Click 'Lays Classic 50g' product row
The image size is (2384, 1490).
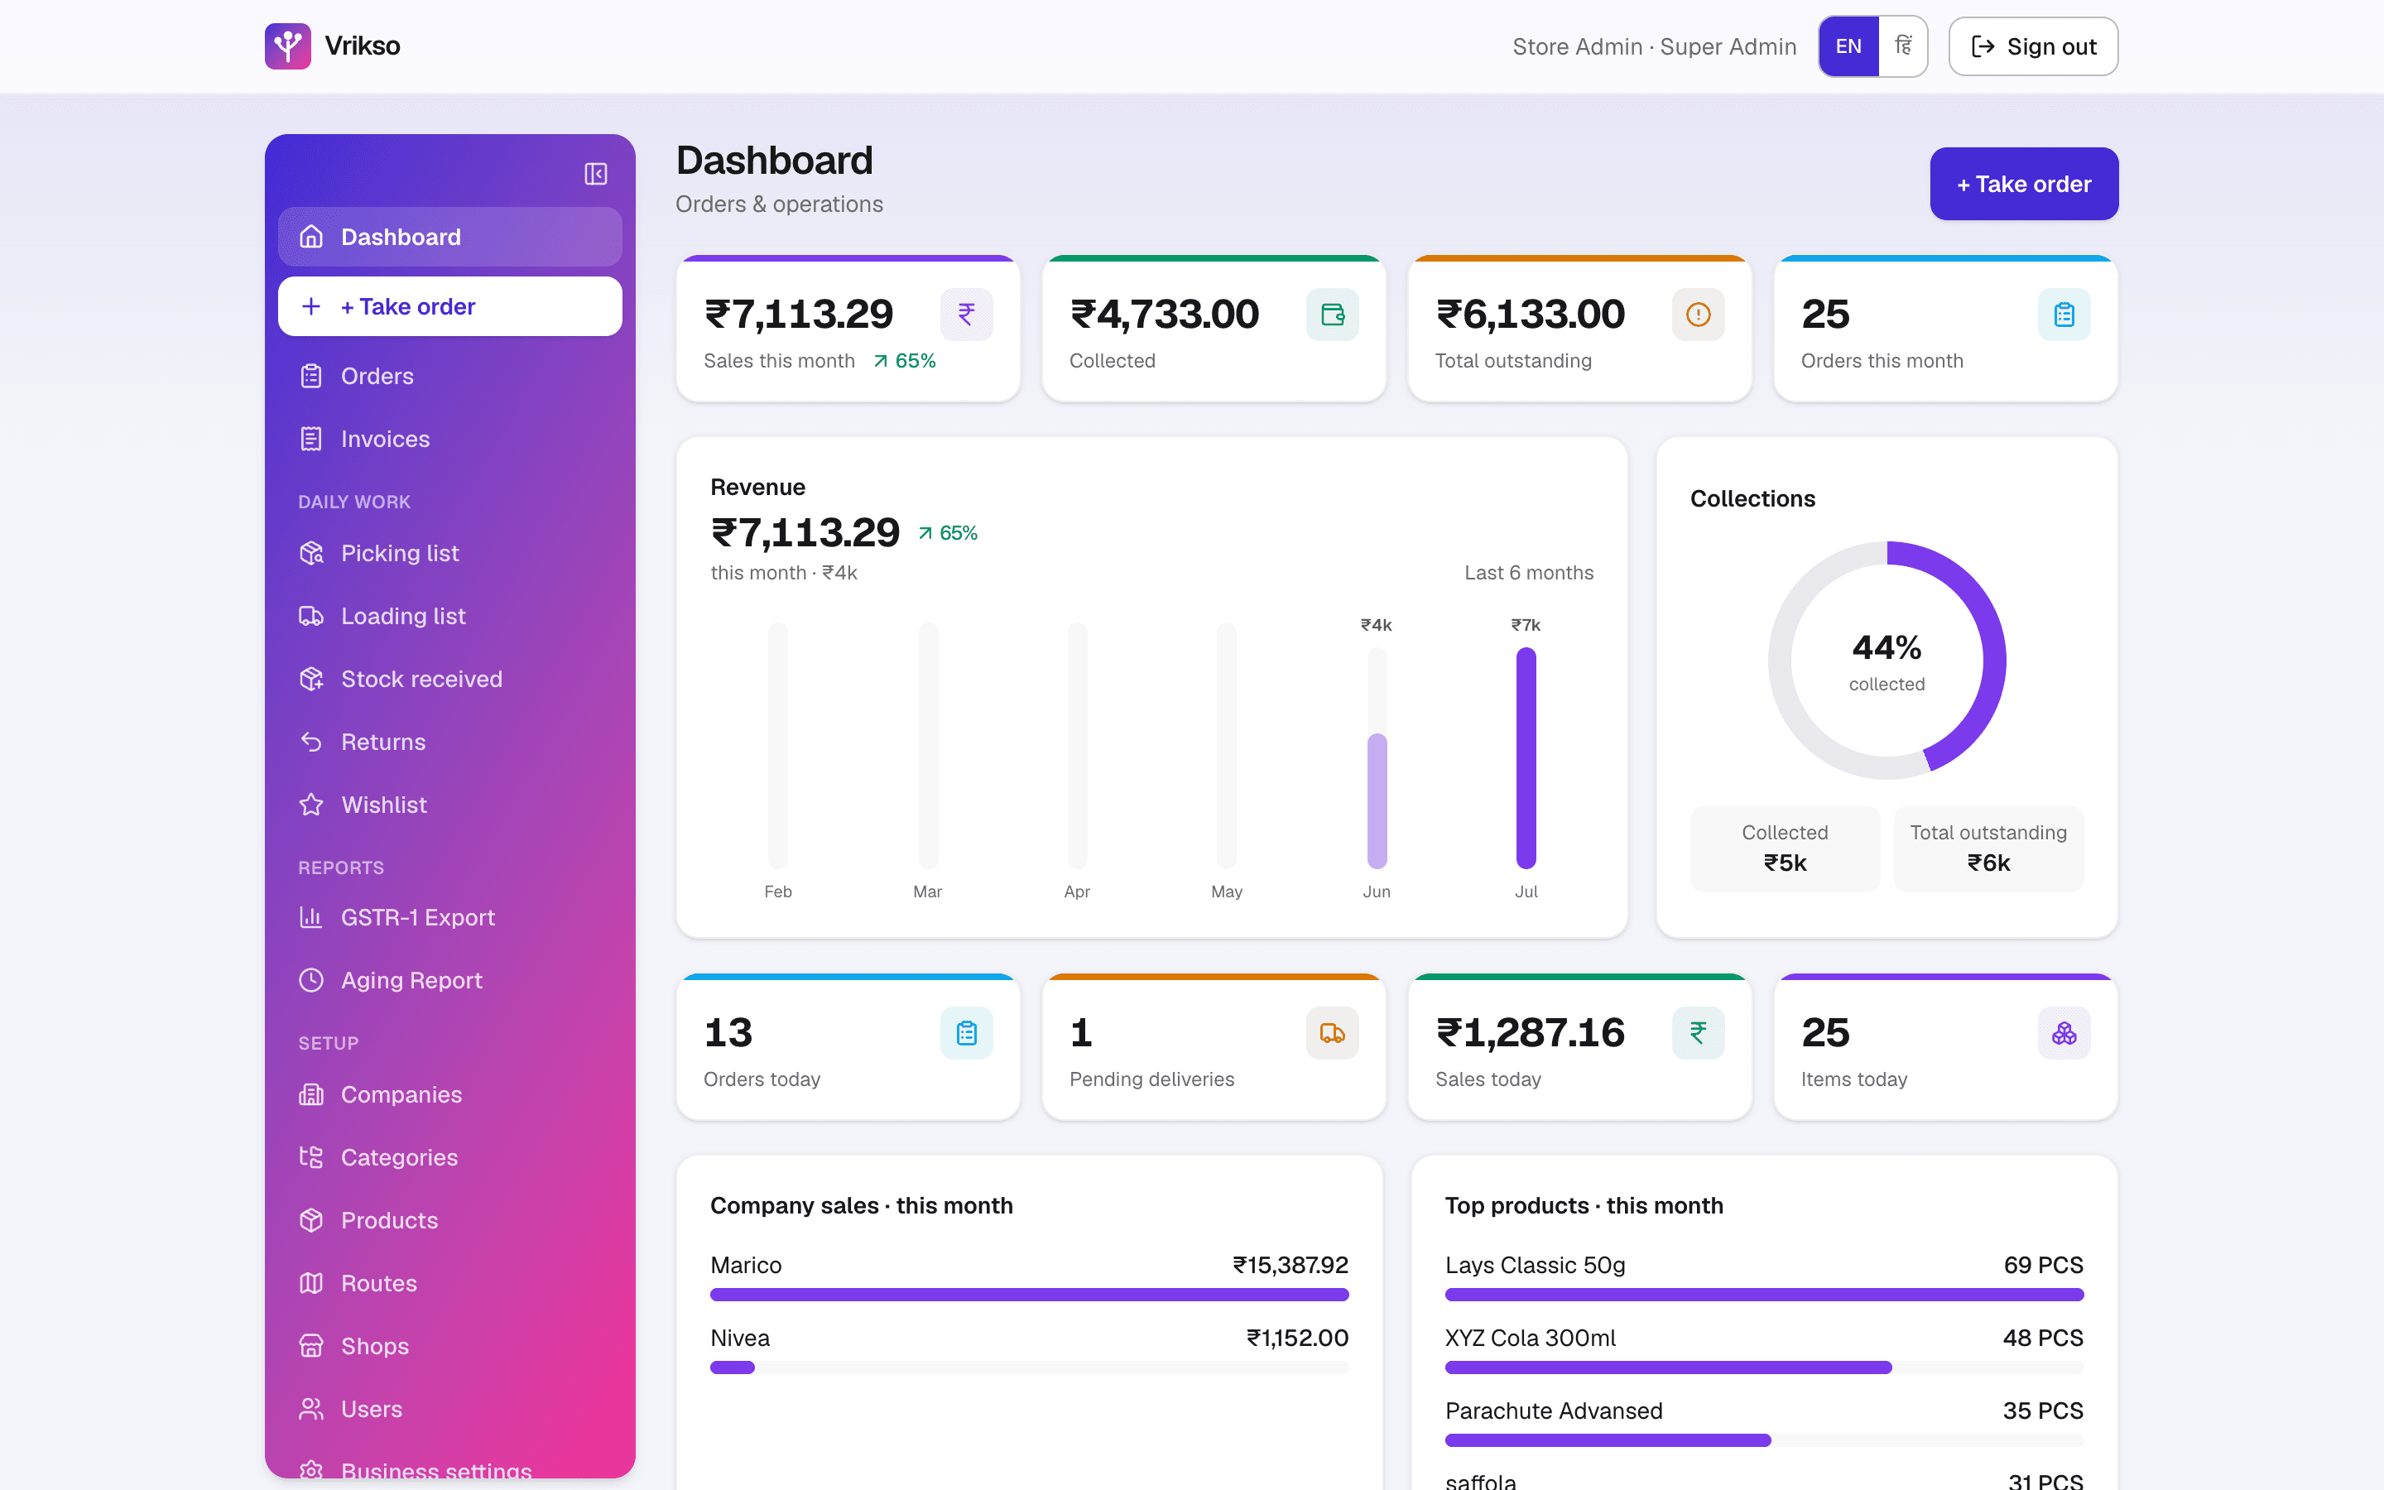click(1763, 1276)
